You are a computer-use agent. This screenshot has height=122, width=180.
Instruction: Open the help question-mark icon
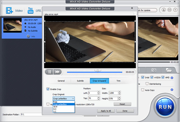coord(175,10)
